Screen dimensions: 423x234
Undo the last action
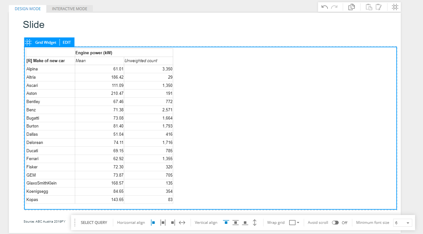tap(325, 7)
